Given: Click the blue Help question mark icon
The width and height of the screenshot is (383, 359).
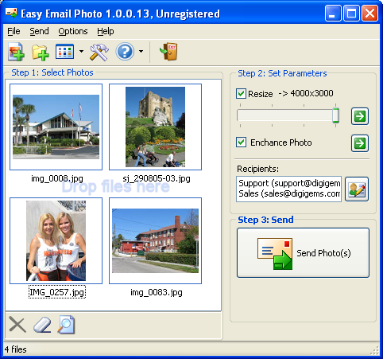Looking at the screenshot, I should click(125, 52).
